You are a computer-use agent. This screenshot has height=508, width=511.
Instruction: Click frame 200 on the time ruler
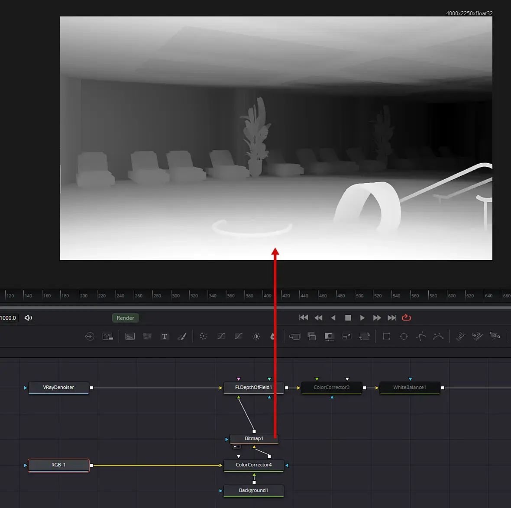pyautogui.click(x=84, y=295)
